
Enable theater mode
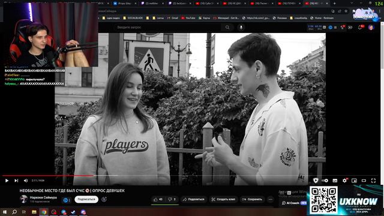364,181
